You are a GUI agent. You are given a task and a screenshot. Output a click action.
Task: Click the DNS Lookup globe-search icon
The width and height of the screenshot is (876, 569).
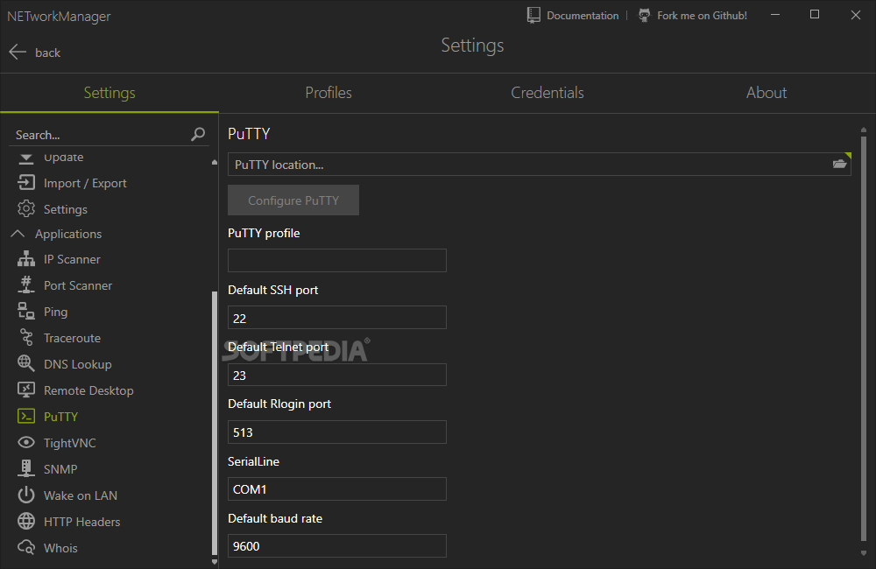(x=26, y=363)
